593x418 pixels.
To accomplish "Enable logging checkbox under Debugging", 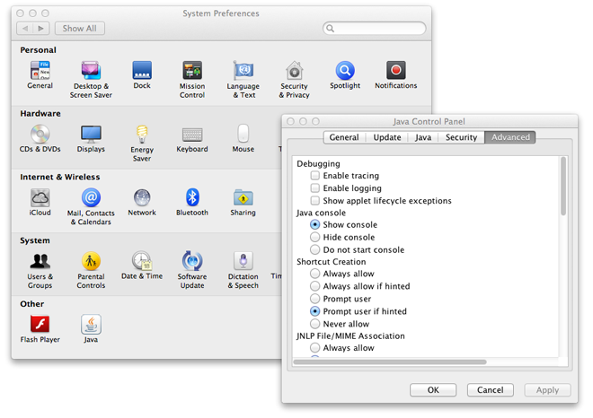I will click(314, 187).
